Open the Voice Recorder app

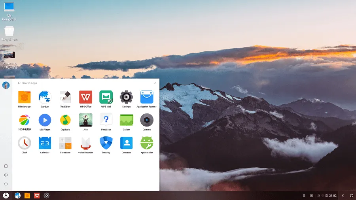tap(85, 143)
